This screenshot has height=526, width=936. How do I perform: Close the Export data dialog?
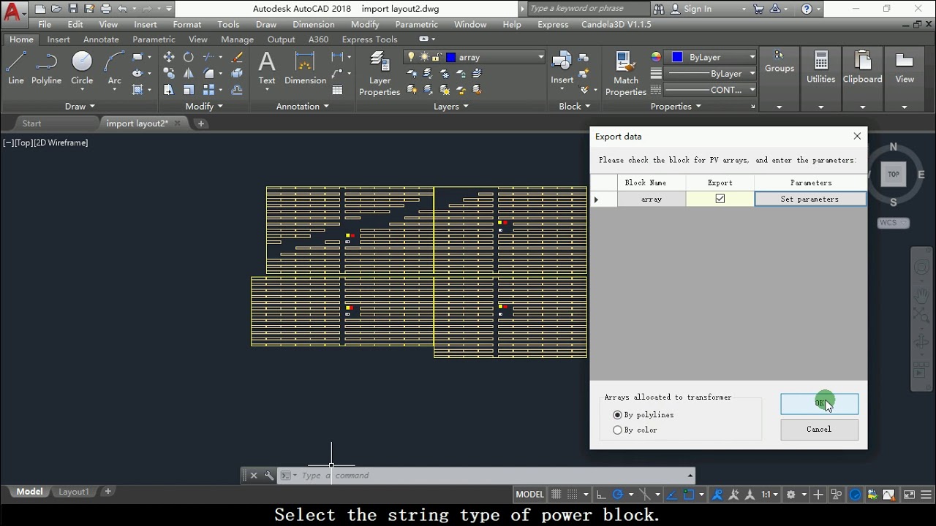pyautogui.click(x=857, y=136)
